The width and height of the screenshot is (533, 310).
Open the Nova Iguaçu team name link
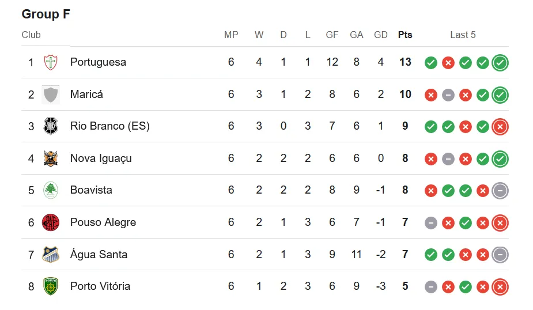(101, 158)
